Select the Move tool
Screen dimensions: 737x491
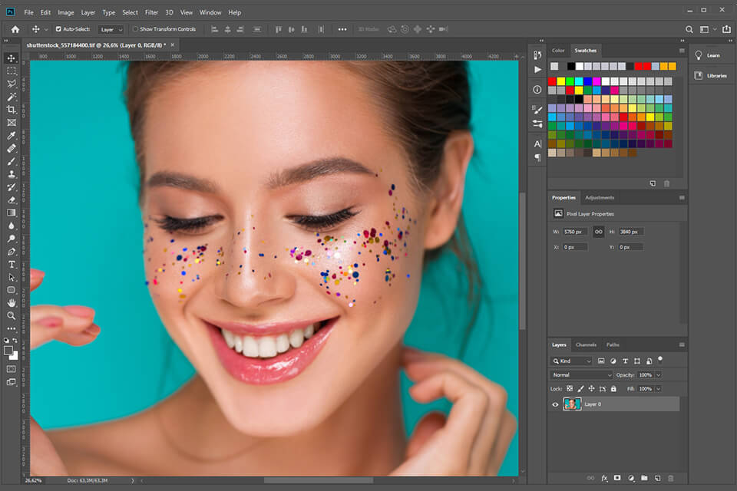click(11, 58)
